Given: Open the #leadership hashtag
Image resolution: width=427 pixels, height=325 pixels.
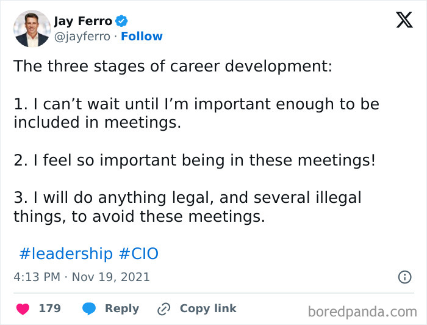Looking at the screenshot, I should (66, 254).
